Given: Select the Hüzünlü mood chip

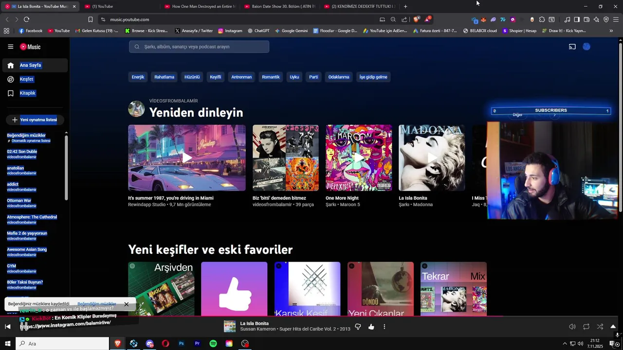Looking at the screenshot, I should tap(192, 77).
